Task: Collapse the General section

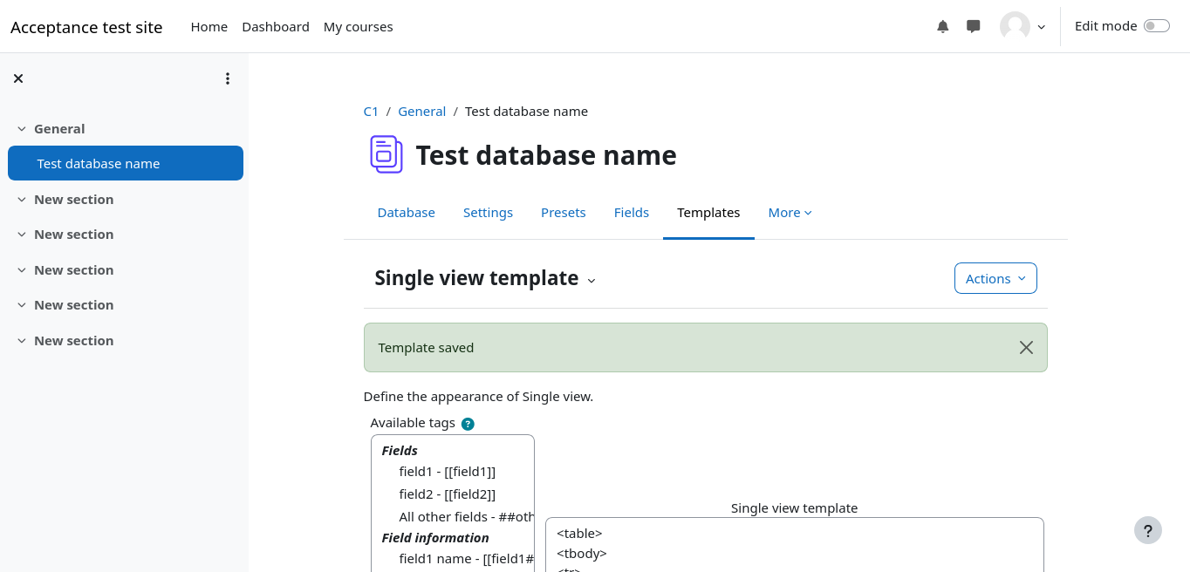Action: click(22, 129)
